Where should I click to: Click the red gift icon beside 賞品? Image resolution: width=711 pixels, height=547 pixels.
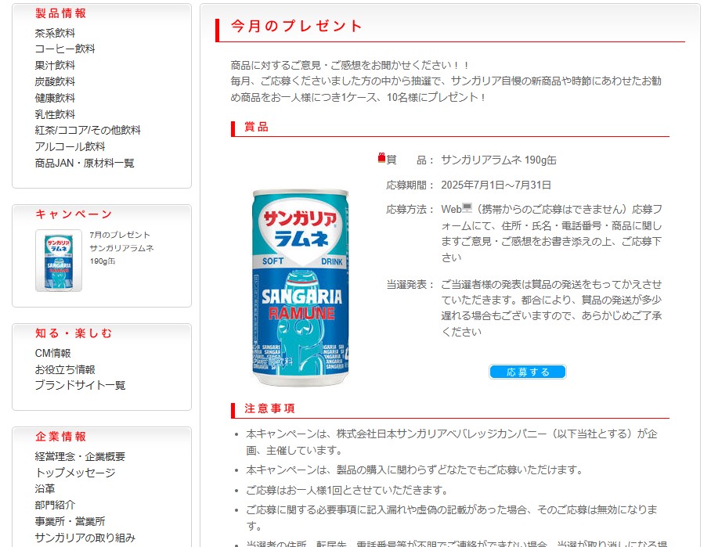(381, 158)
